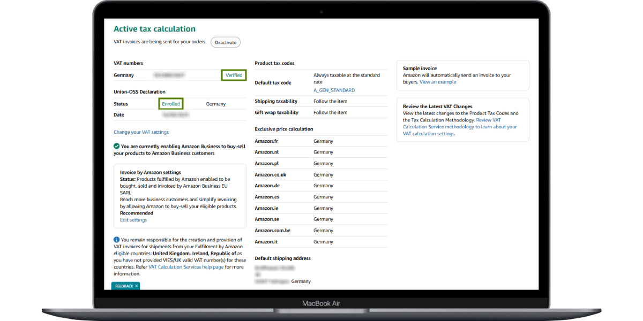Select the Amazon.it marketplace row label
Viewport: 643px width, 321px height.
point(266,242)
